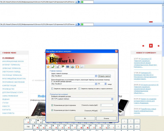Open the "ИТ-ИННОВАЦИИ" menu link

click(8, 58)
